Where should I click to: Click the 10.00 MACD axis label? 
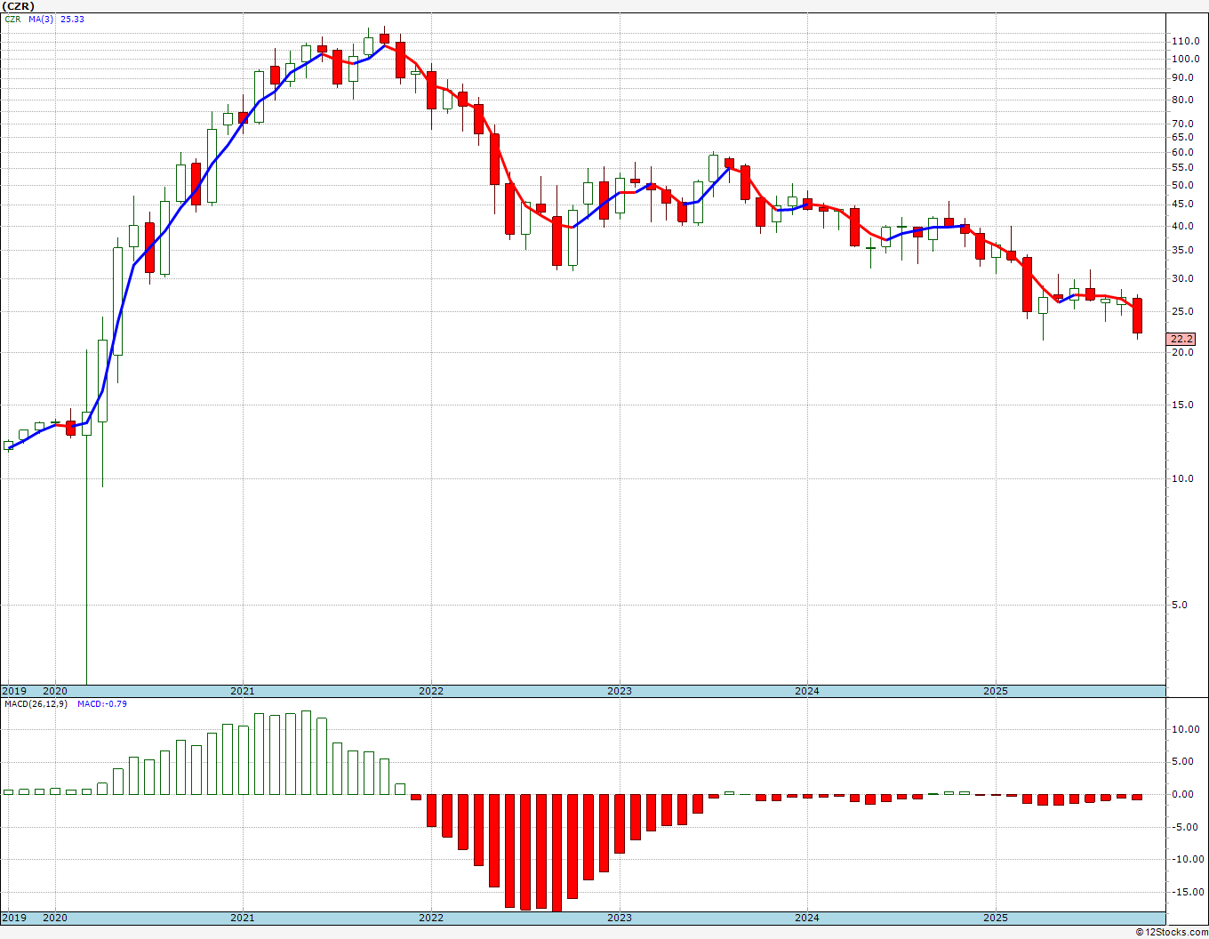[1185, 729]
